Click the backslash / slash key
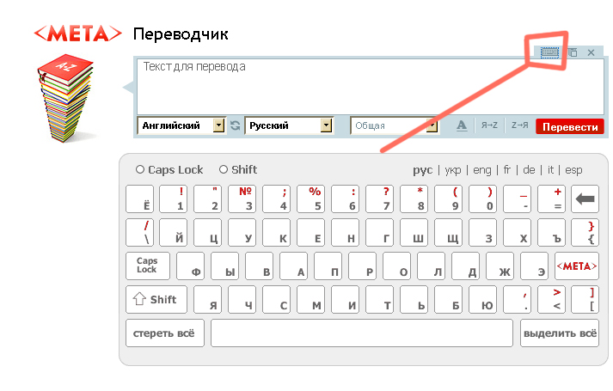The width and height of the screenshot is (613, 391). (x=139, y=232)
